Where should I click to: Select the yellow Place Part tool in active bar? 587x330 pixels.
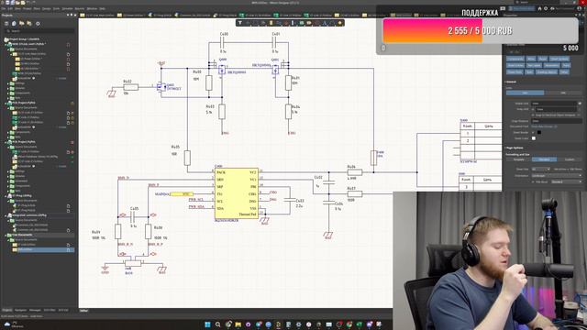(x=271, y=23)
